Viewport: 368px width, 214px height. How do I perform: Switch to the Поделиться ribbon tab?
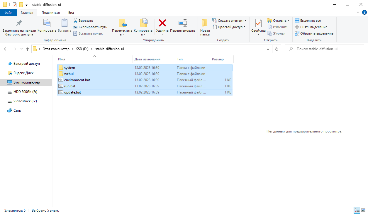(x=51, y=13)
